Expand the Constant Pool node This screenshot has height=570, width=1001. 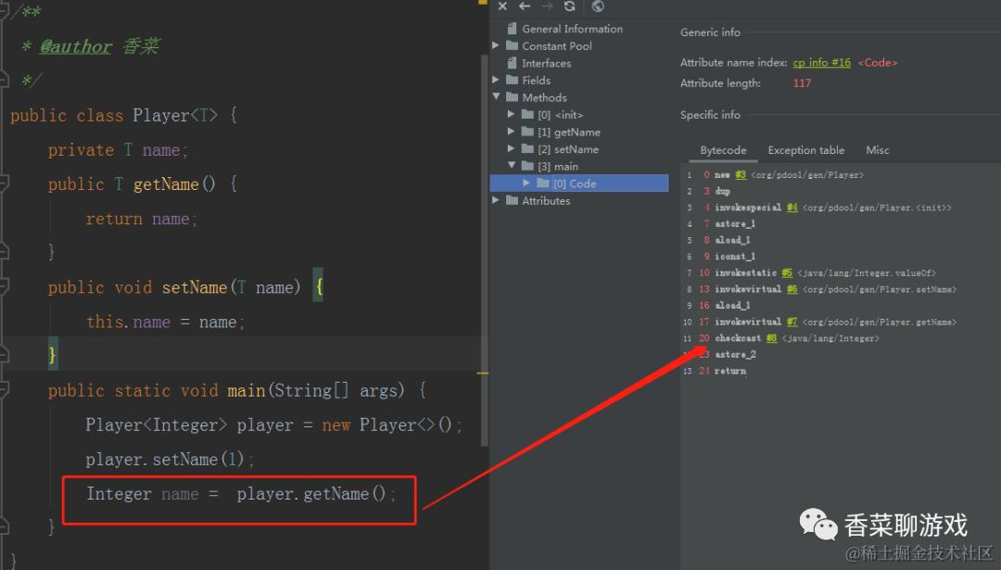(496, 45)
